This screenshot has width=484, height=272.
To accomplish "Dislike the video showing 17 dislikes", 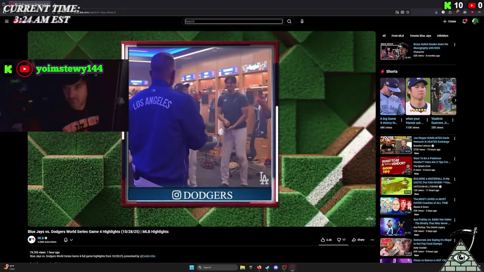I will click(x=341, y=240).
